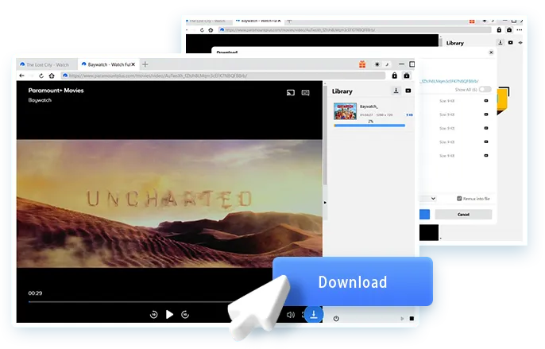The height and width of the screenshot is (349, 545).
Task: Skip forward ten seconds
Action: pyautogui.click(x=185, y=315)
